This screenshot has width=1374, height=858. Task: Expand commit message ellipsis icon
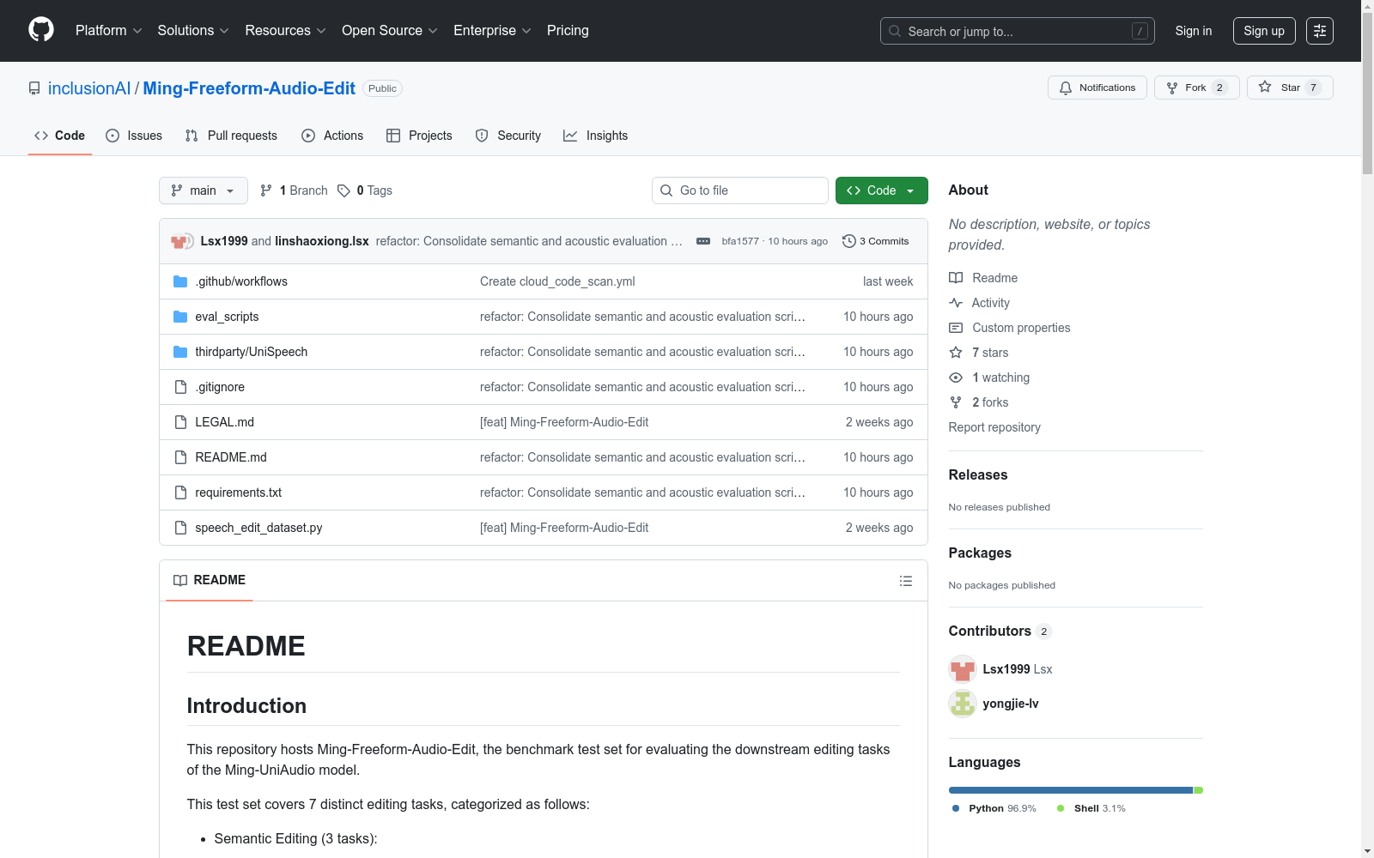[703, 241]
